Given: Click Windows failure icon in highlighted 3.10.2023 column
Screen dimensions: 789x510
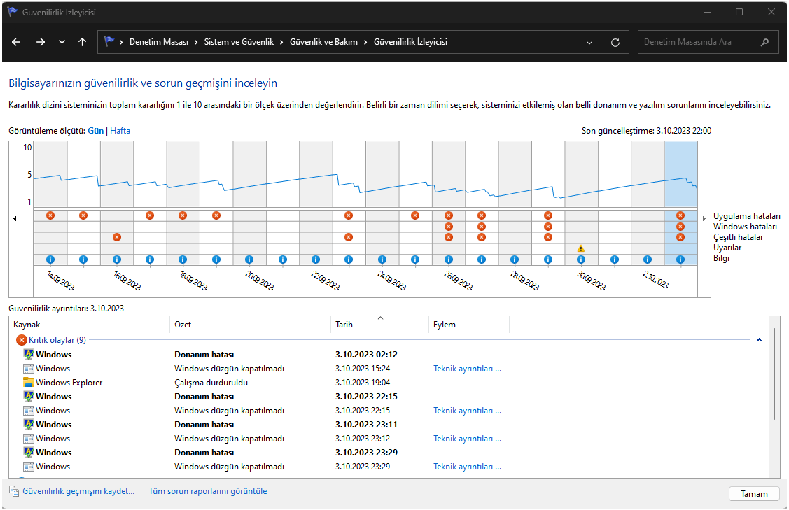Looking at the screenshot, I should coord(680,227).
